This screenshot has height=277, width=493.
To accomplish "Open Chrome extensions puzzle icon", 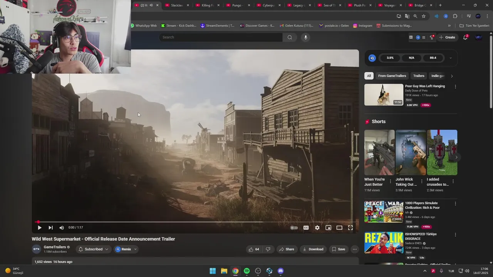I will (455, 16).
